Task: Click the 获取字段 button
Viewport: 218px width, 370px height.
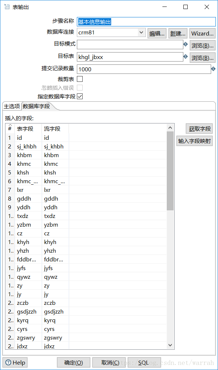Action: 199,129
